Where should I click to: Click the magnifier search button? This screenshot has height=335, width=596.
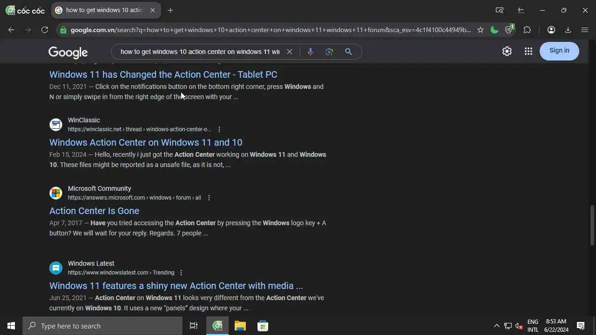(x=348, y=52)
